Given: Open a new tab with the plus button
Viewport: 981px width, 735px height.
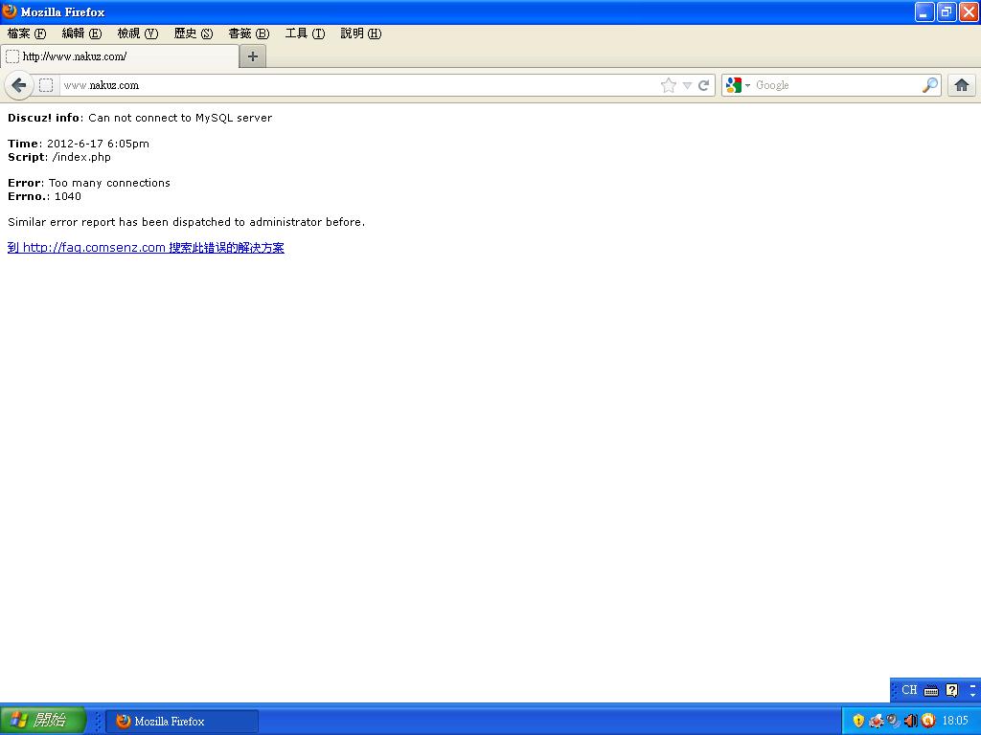Looking at the screenshot, I should (x=253, y=56).
